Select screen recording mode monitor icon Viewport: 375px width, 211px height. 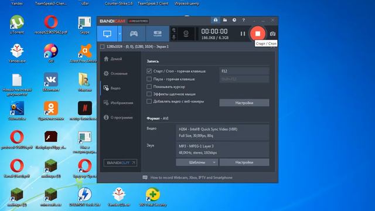pos(107,34)
